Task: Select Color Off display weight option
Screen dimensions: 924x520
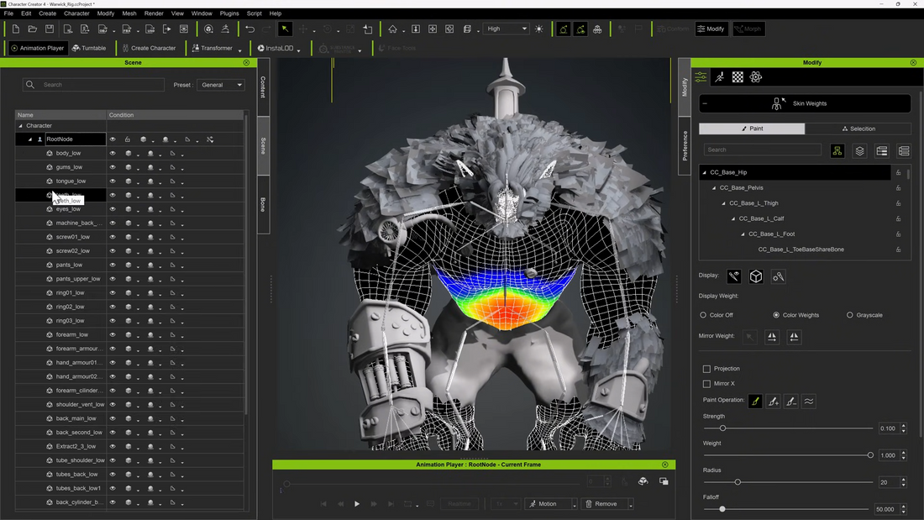Action: pyautogui.click(x=703, y=315)
